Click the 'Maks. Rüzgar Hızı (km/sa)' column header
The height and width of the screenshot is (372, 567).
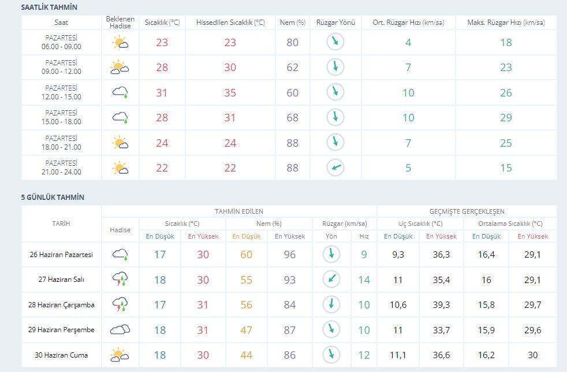click(x=506, y=23)
